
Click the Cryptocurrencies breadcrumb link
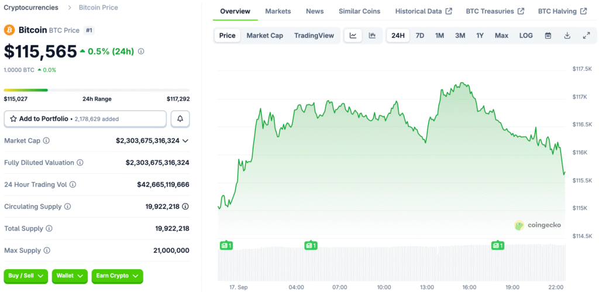coord(32,7)
